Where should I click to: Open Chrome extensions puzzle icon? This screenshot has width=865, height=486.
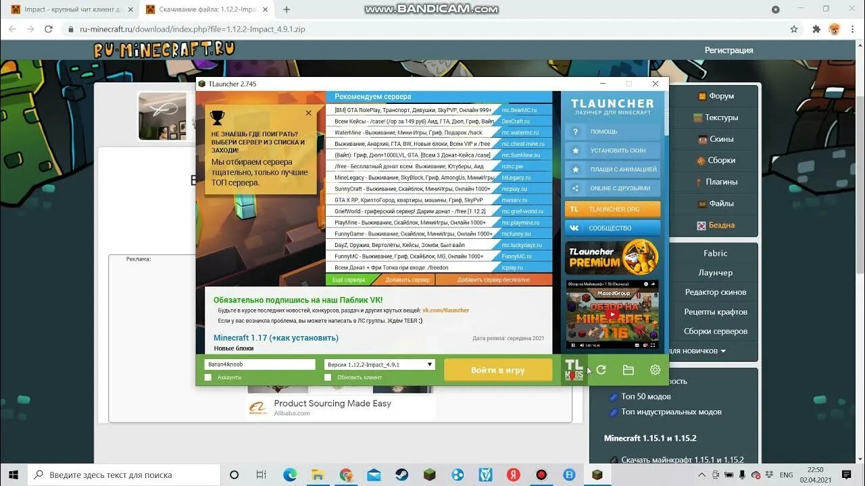tap(816, 29)
